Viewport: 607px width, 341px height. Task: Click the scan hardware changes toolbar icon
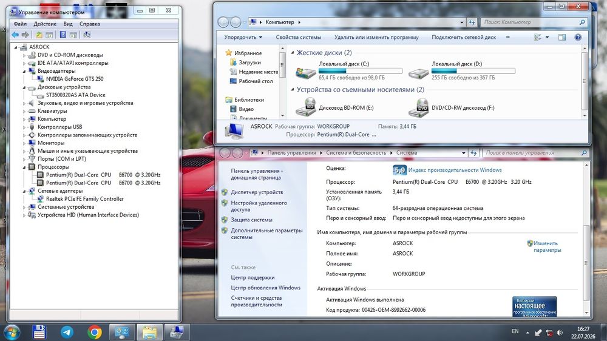pos(87,35)
